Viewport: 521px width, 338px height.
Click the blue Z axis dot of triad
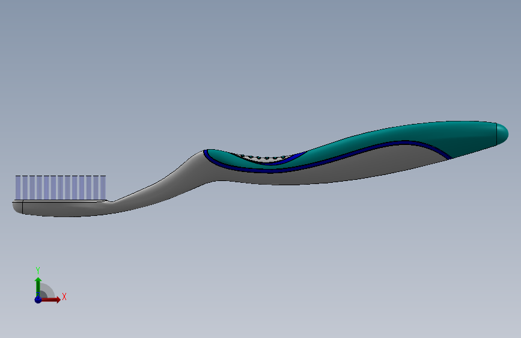(38, 300)
